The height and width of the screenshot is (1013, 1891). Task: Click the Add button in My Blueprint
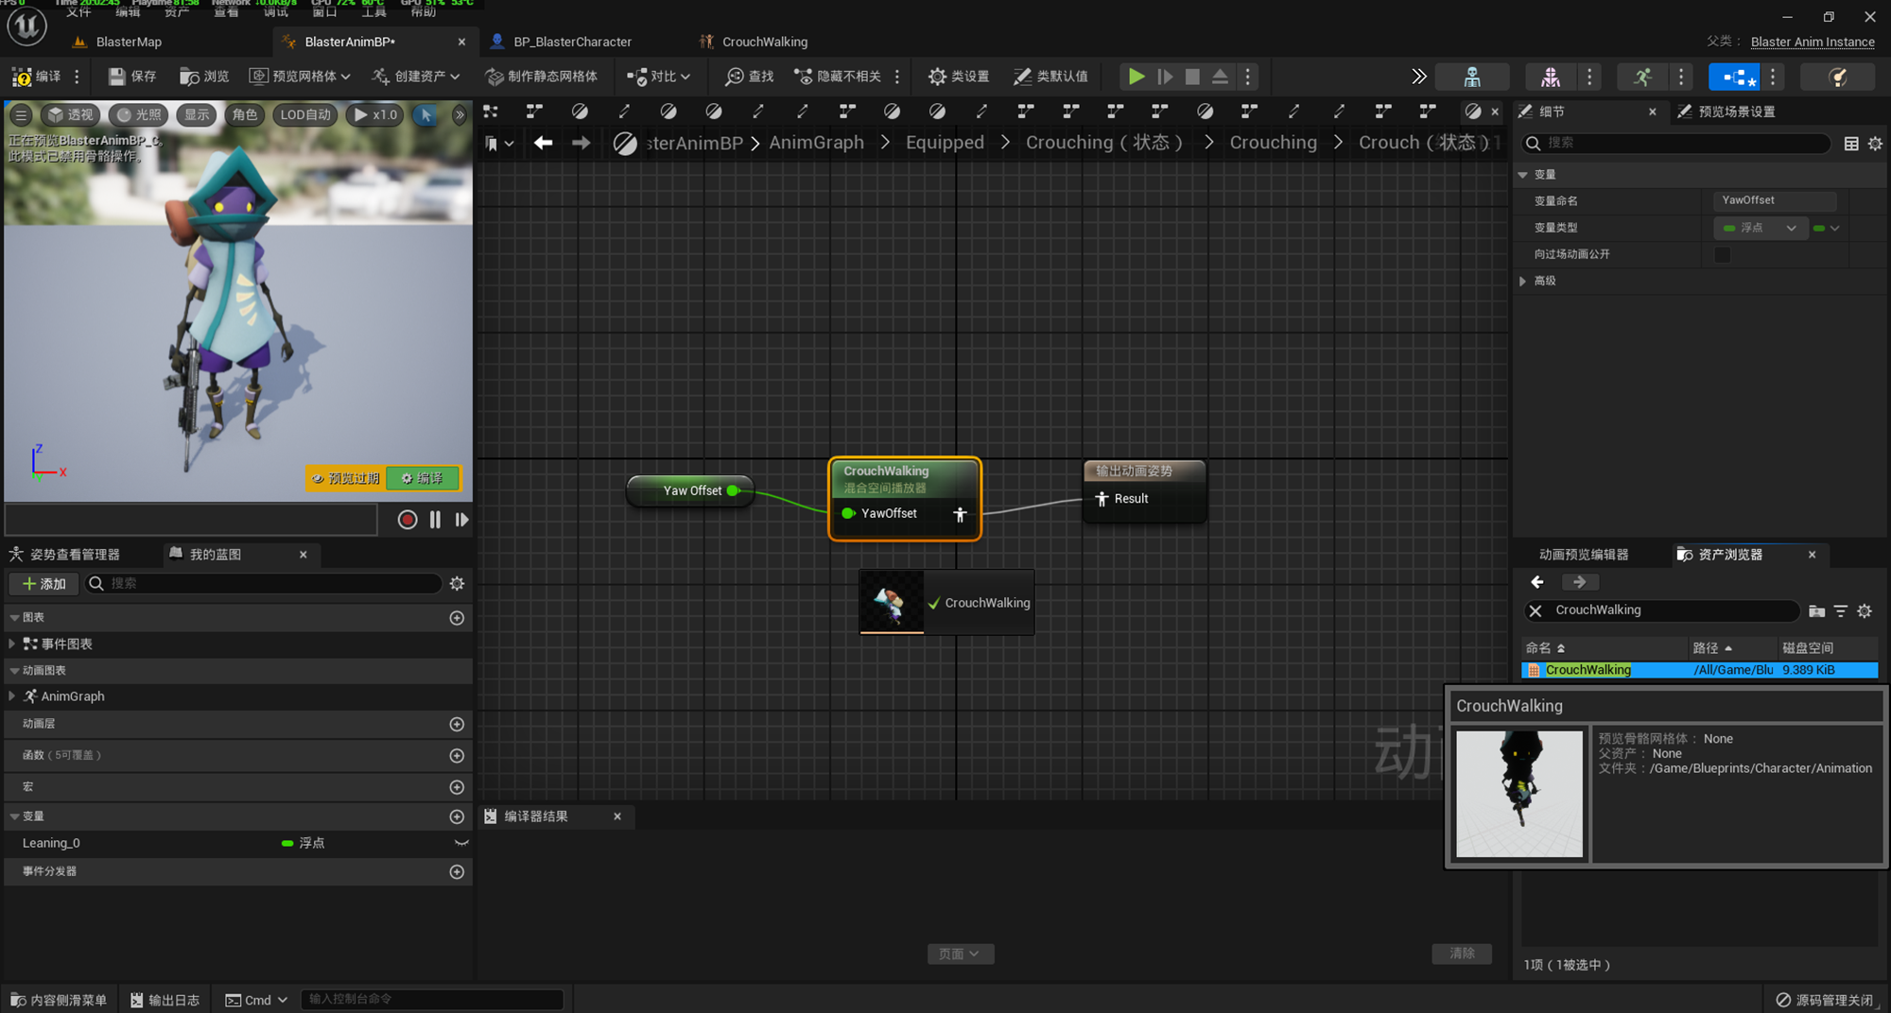click(x=44, y=584)
